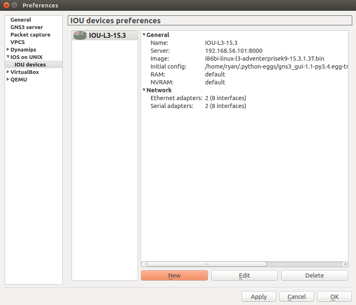Click the Name: label in General group
Viewport: 356px width, 305px height.
click(x=159, y=43)
